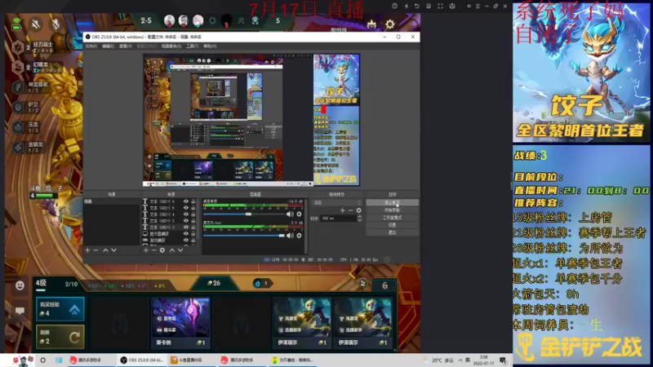The height and width of the screenshot is (367, 653).
Task: Click the 开始录制 start recording button
Action: pyautogui.click(x=393, y=210)
